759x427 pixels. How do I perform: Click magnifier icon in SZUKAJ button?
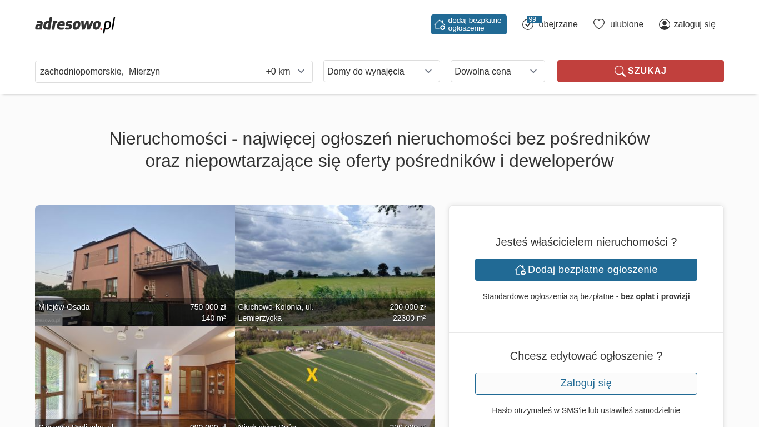point(620,71)
